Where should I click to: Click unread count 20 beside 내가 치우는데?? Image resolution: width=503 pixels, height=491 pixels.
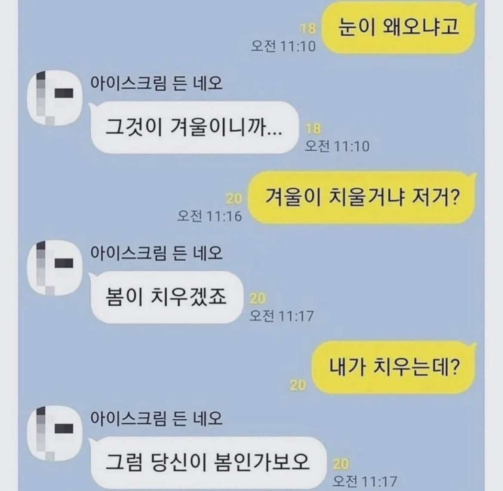[298, 385]
